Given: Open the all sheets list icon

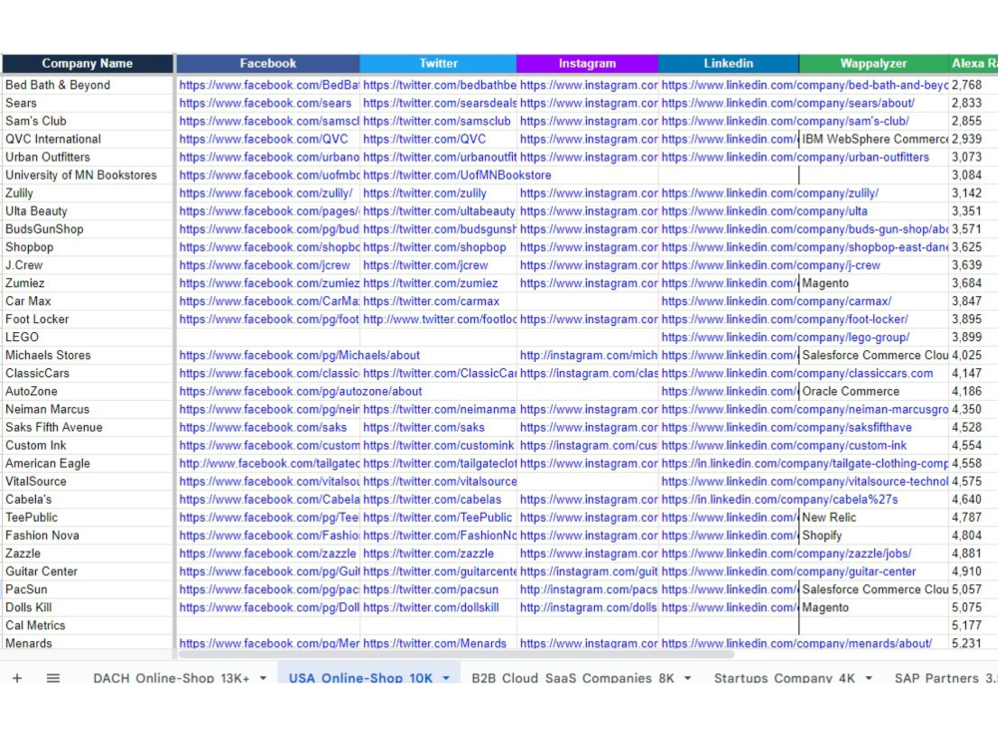Looking at the screenshot, I should pos(53,678).
